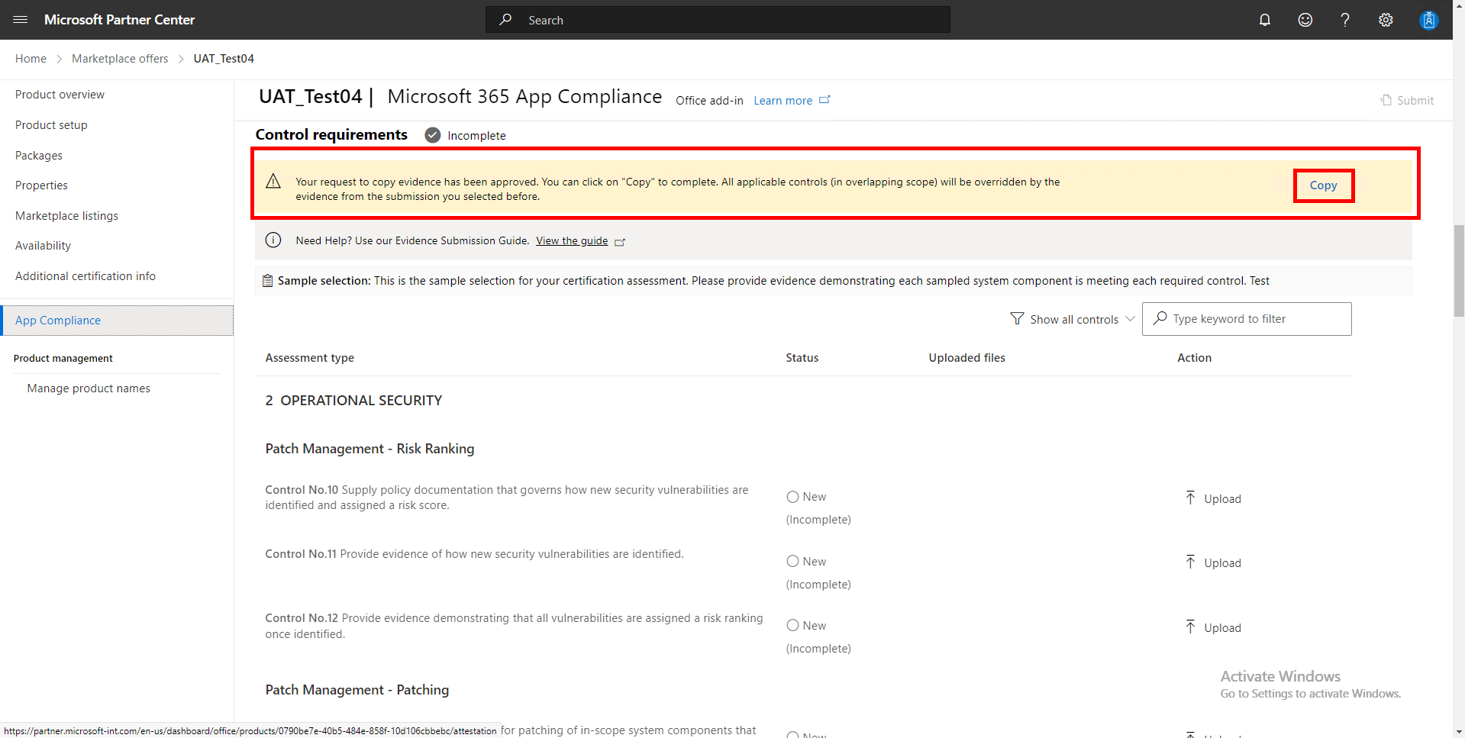The image size is (1465, 738).
Task: Click the info circle icon beside Need Help
Action: (273, 240)
